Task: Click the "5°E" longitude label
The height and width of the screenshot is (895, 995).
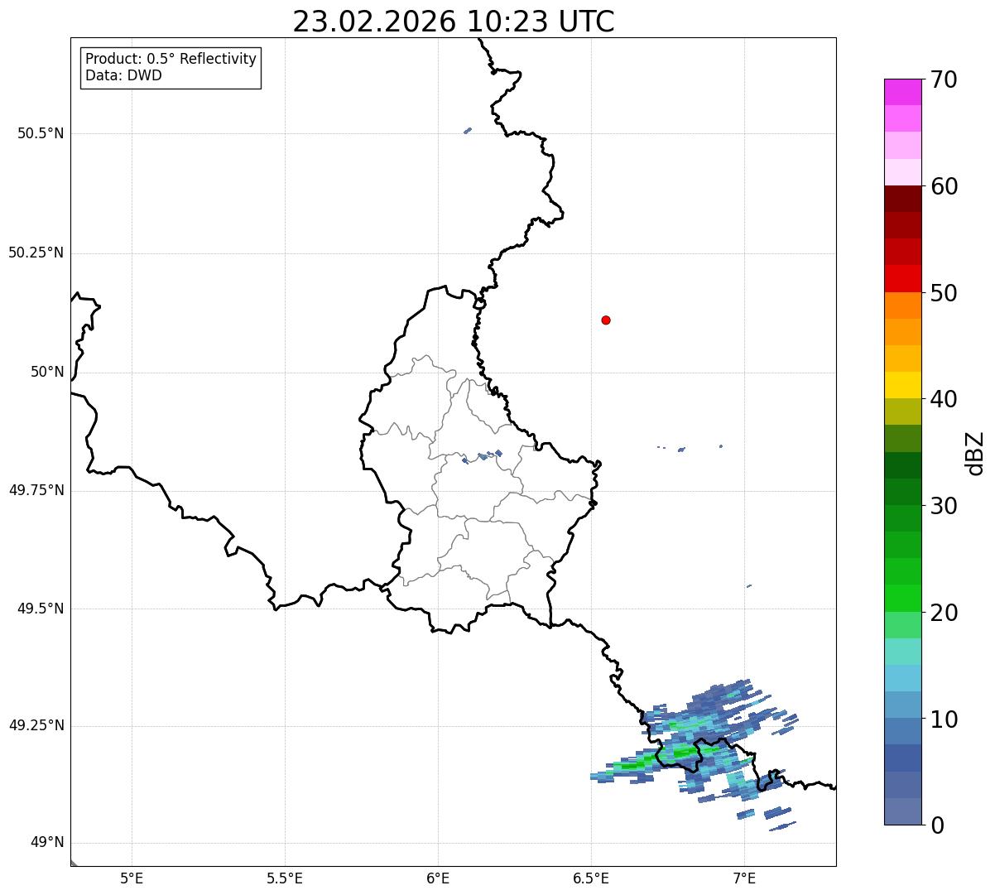Action: (x=132, y=878)
